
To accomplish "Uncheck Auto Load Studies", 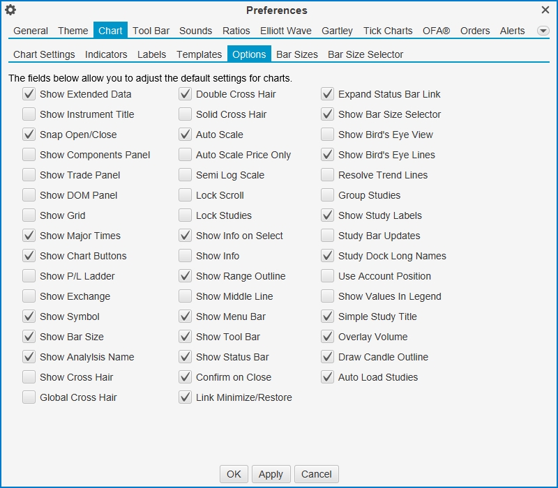I will coord(327,377).
